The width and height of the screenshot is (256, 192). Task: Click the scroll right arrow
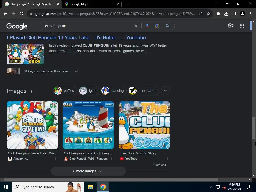[x=250, y=180]
